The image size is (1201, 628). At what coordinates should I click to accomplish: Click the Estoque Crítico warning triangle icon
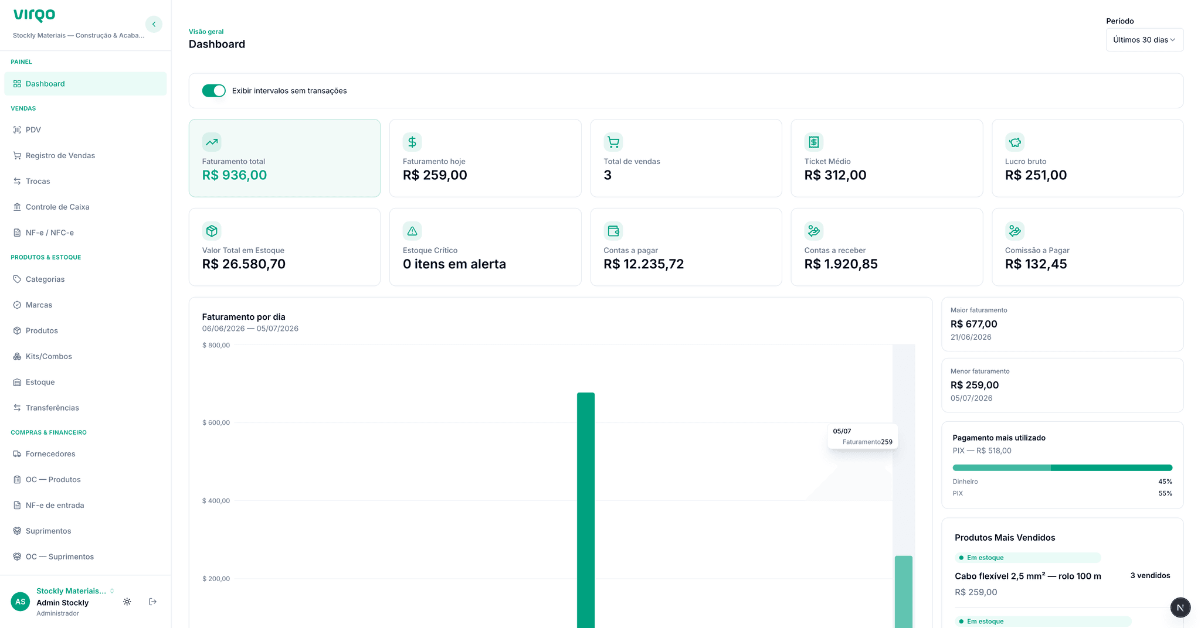[412, 231]
